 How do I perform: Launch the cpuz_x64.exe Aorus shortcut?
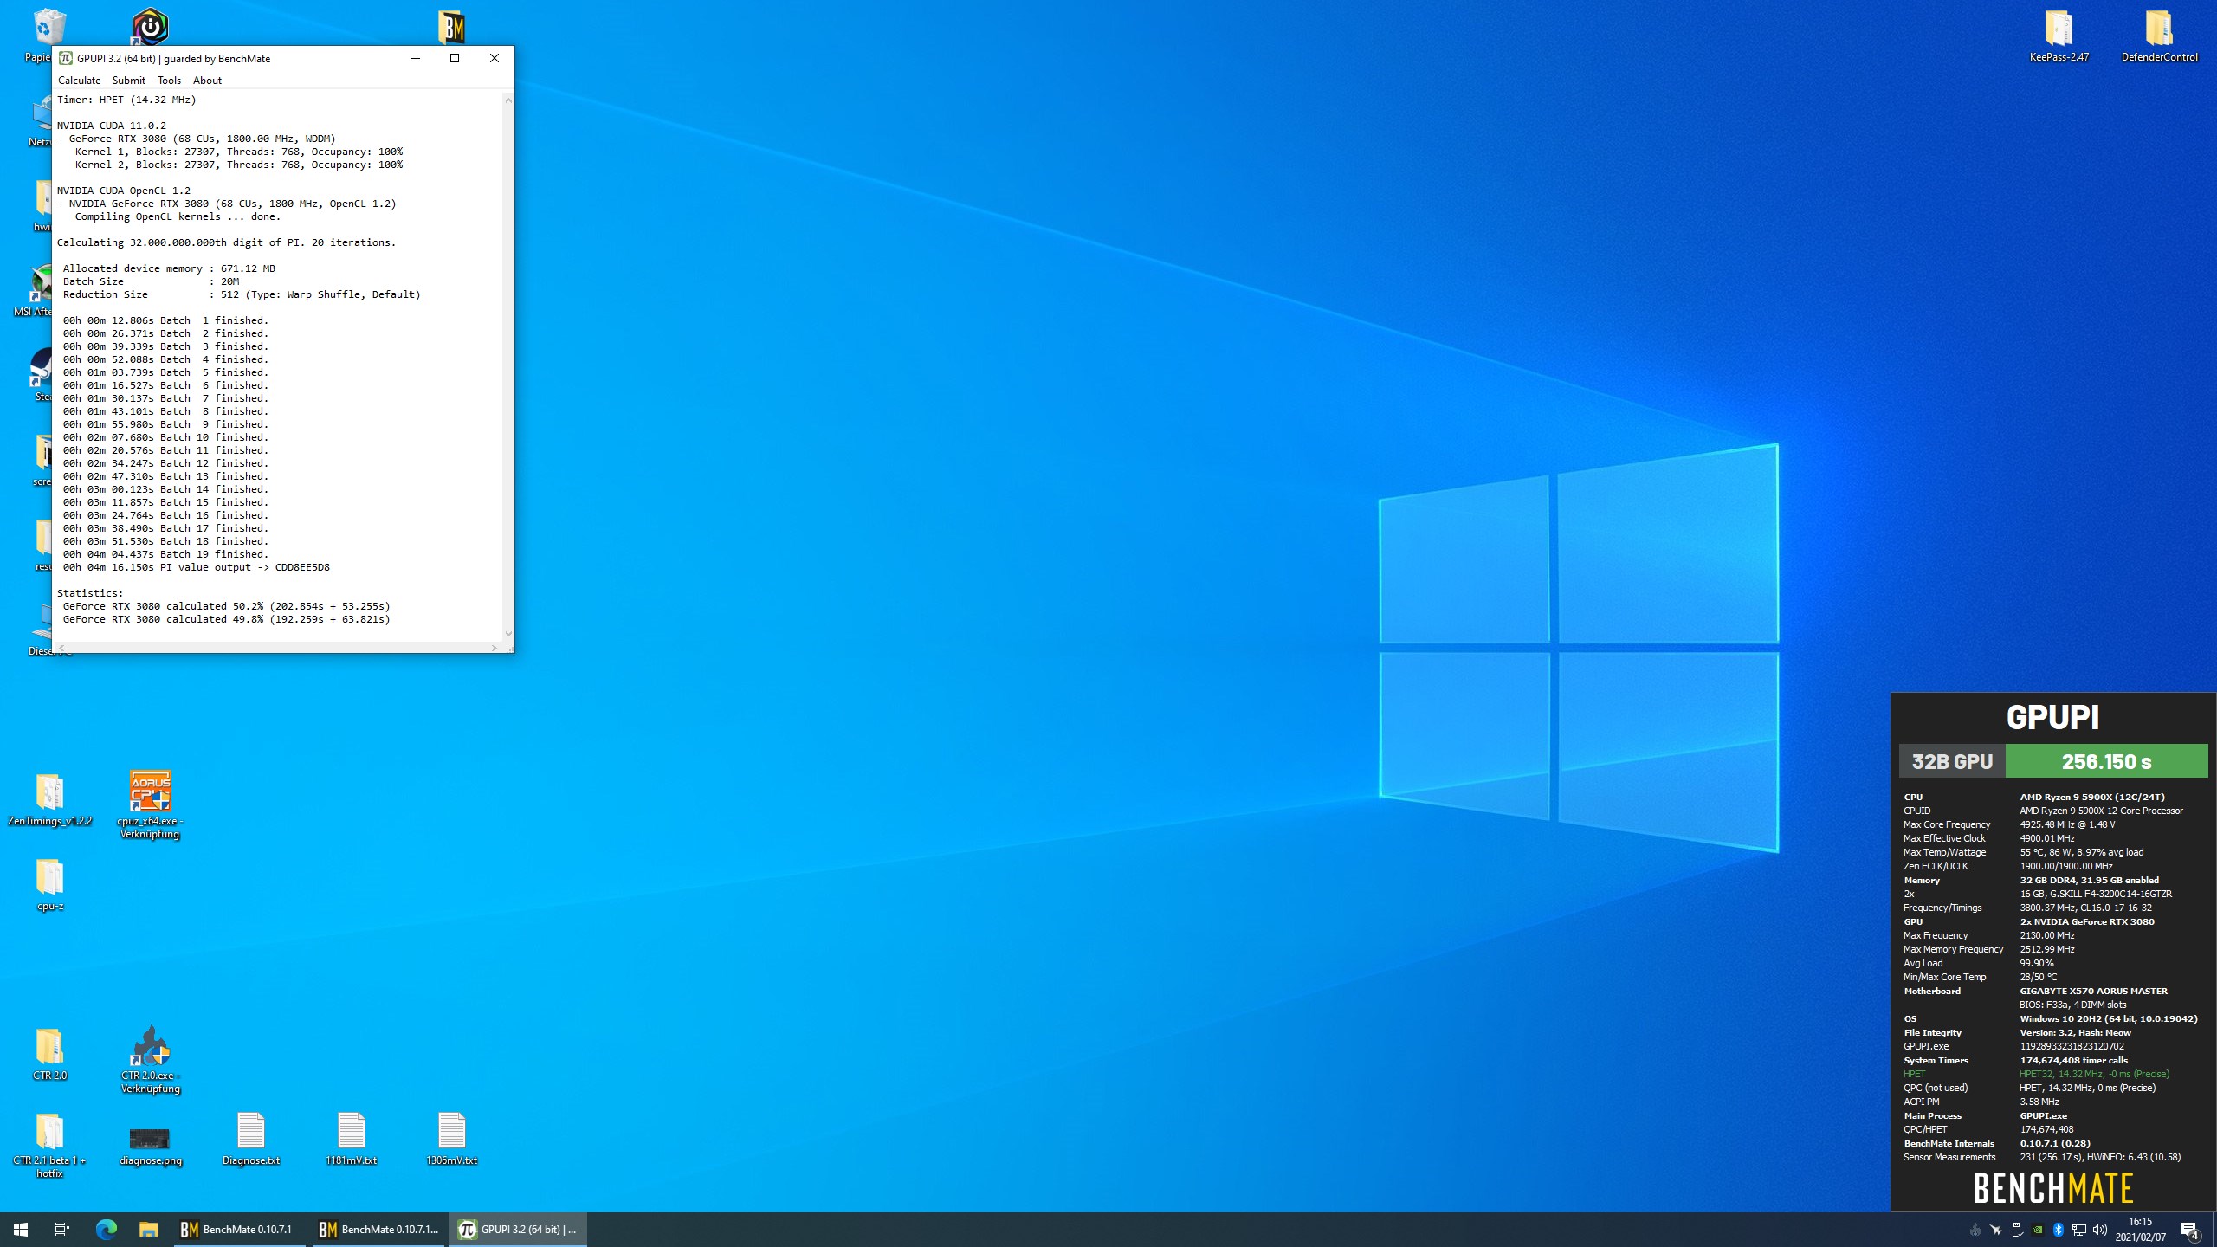[x=150, y=804]
